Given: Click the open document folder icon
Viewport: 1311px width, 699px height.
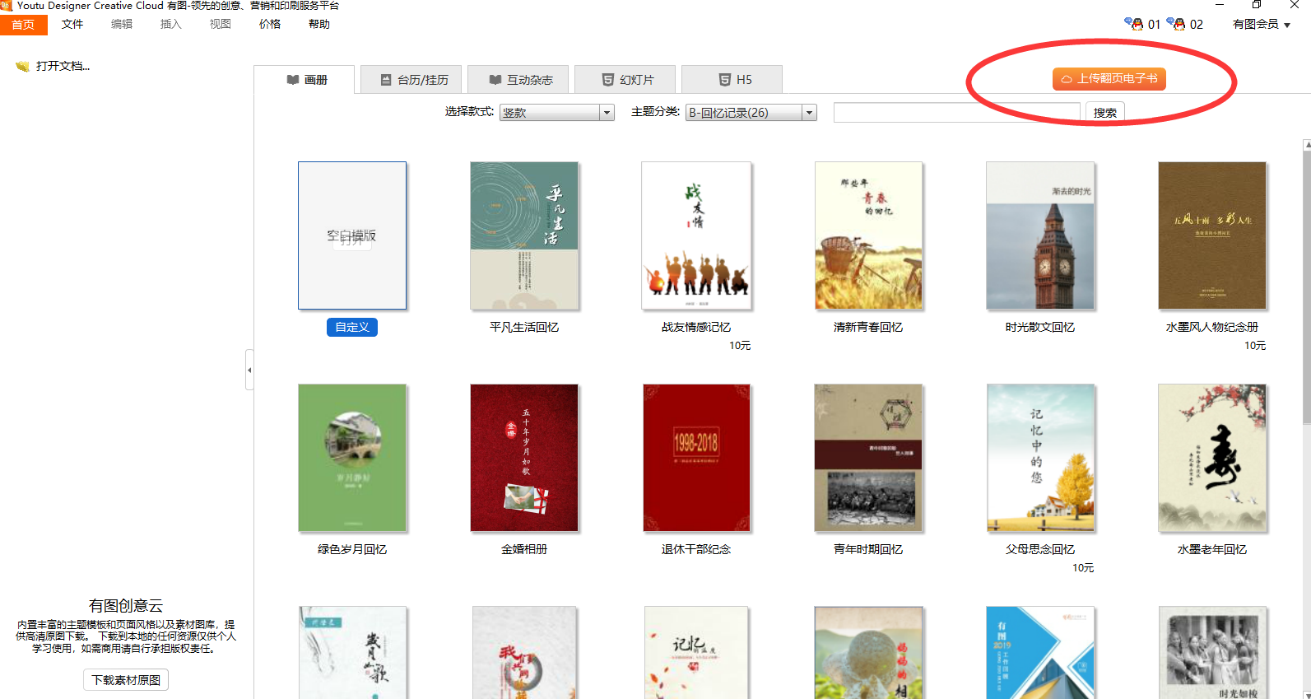Looking at the screenshot, I should pos(22,67).
